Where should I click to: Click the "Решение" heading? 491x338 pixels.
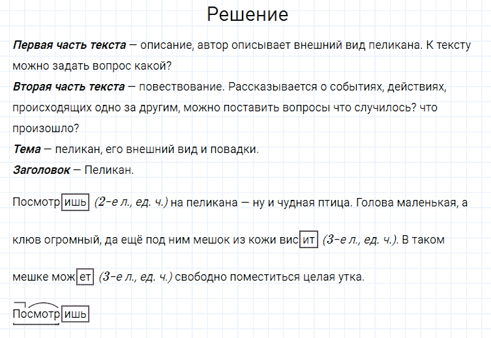tap(246, 14)
